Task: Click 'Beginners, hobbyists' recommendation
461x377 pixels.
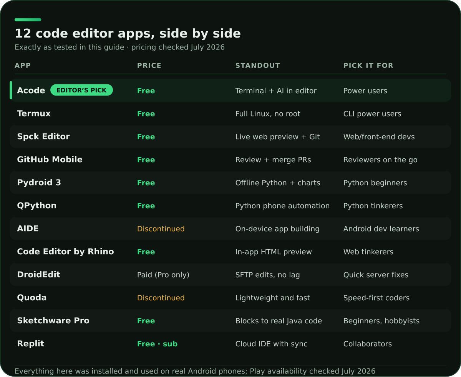Action: (x=381, y=321)
